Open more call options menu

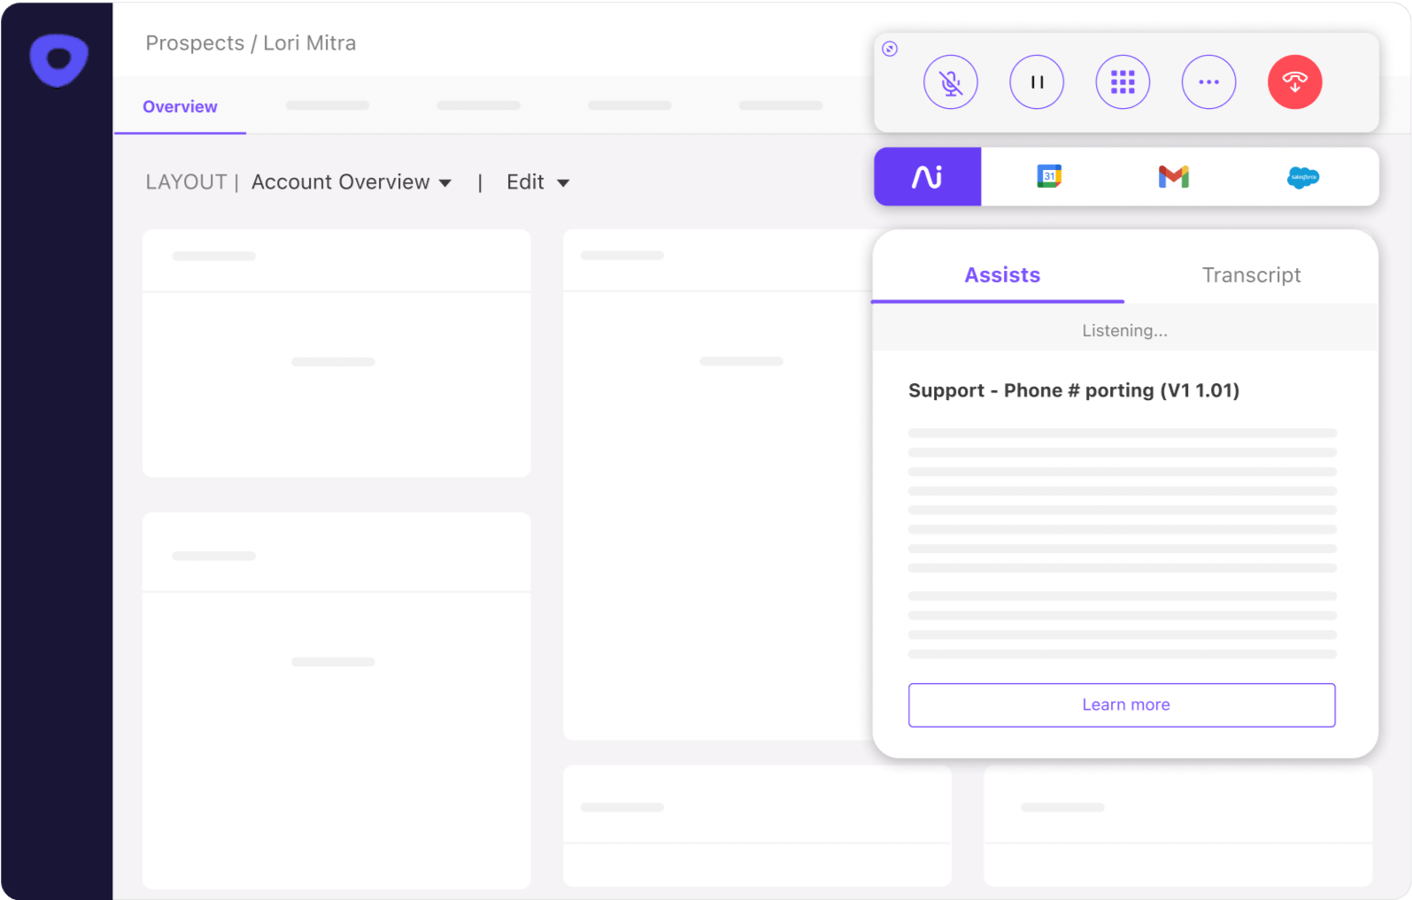tap(1208, 82)
